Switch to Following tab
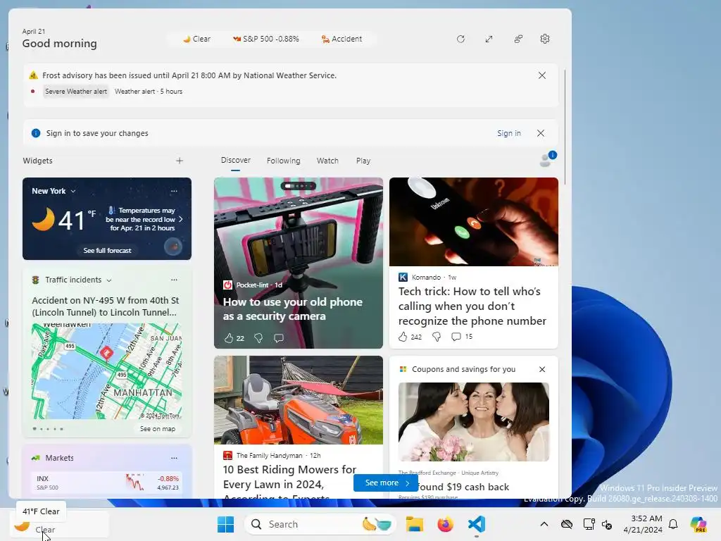Viewport: 721px width, 541px height. 283,161
